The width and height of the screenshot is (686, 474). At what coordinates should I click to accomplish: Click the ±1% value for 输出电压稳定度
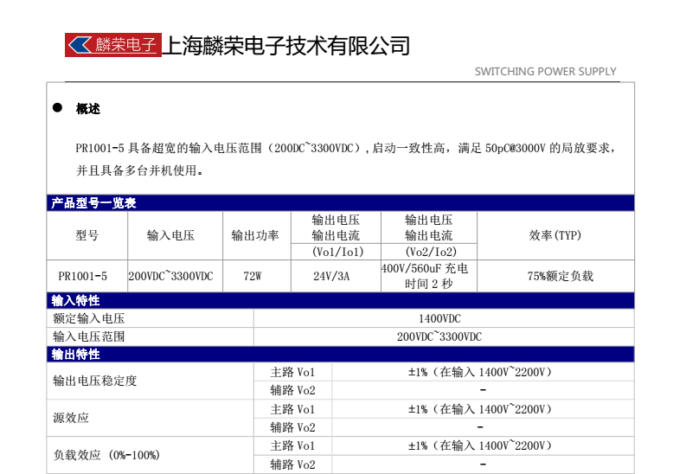[x=480, y=372]
